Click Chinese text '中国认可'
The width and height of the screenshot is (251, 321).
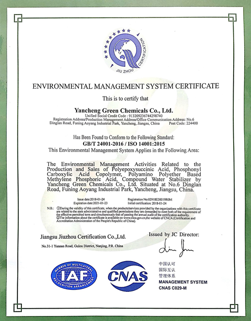(x=167, y=264)
